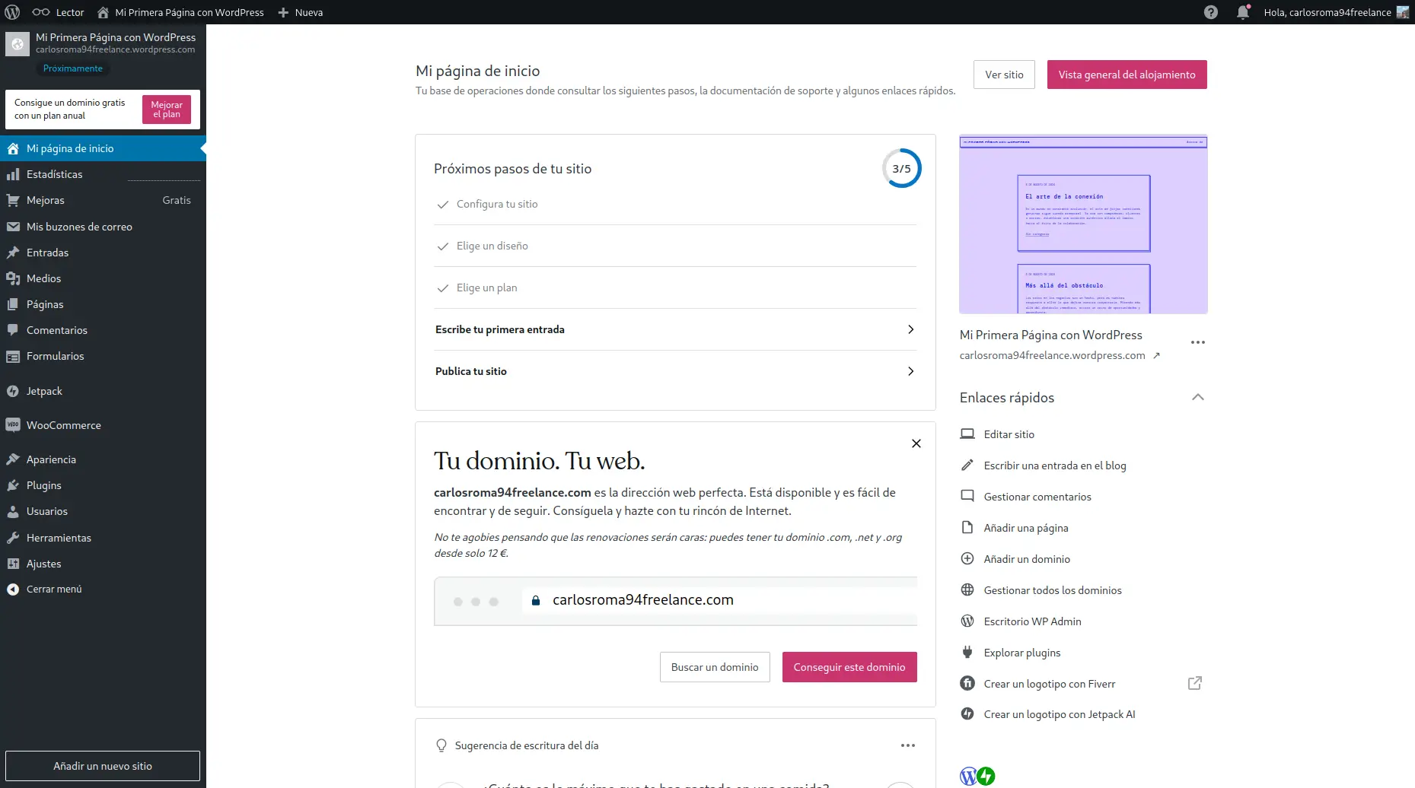
Task: Click Vista general del alojamiento button
Action: [1127, 75]
